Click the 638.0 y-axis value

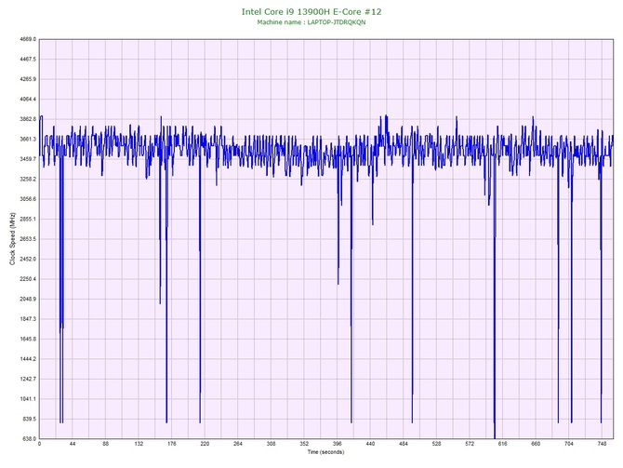[29, 438]
